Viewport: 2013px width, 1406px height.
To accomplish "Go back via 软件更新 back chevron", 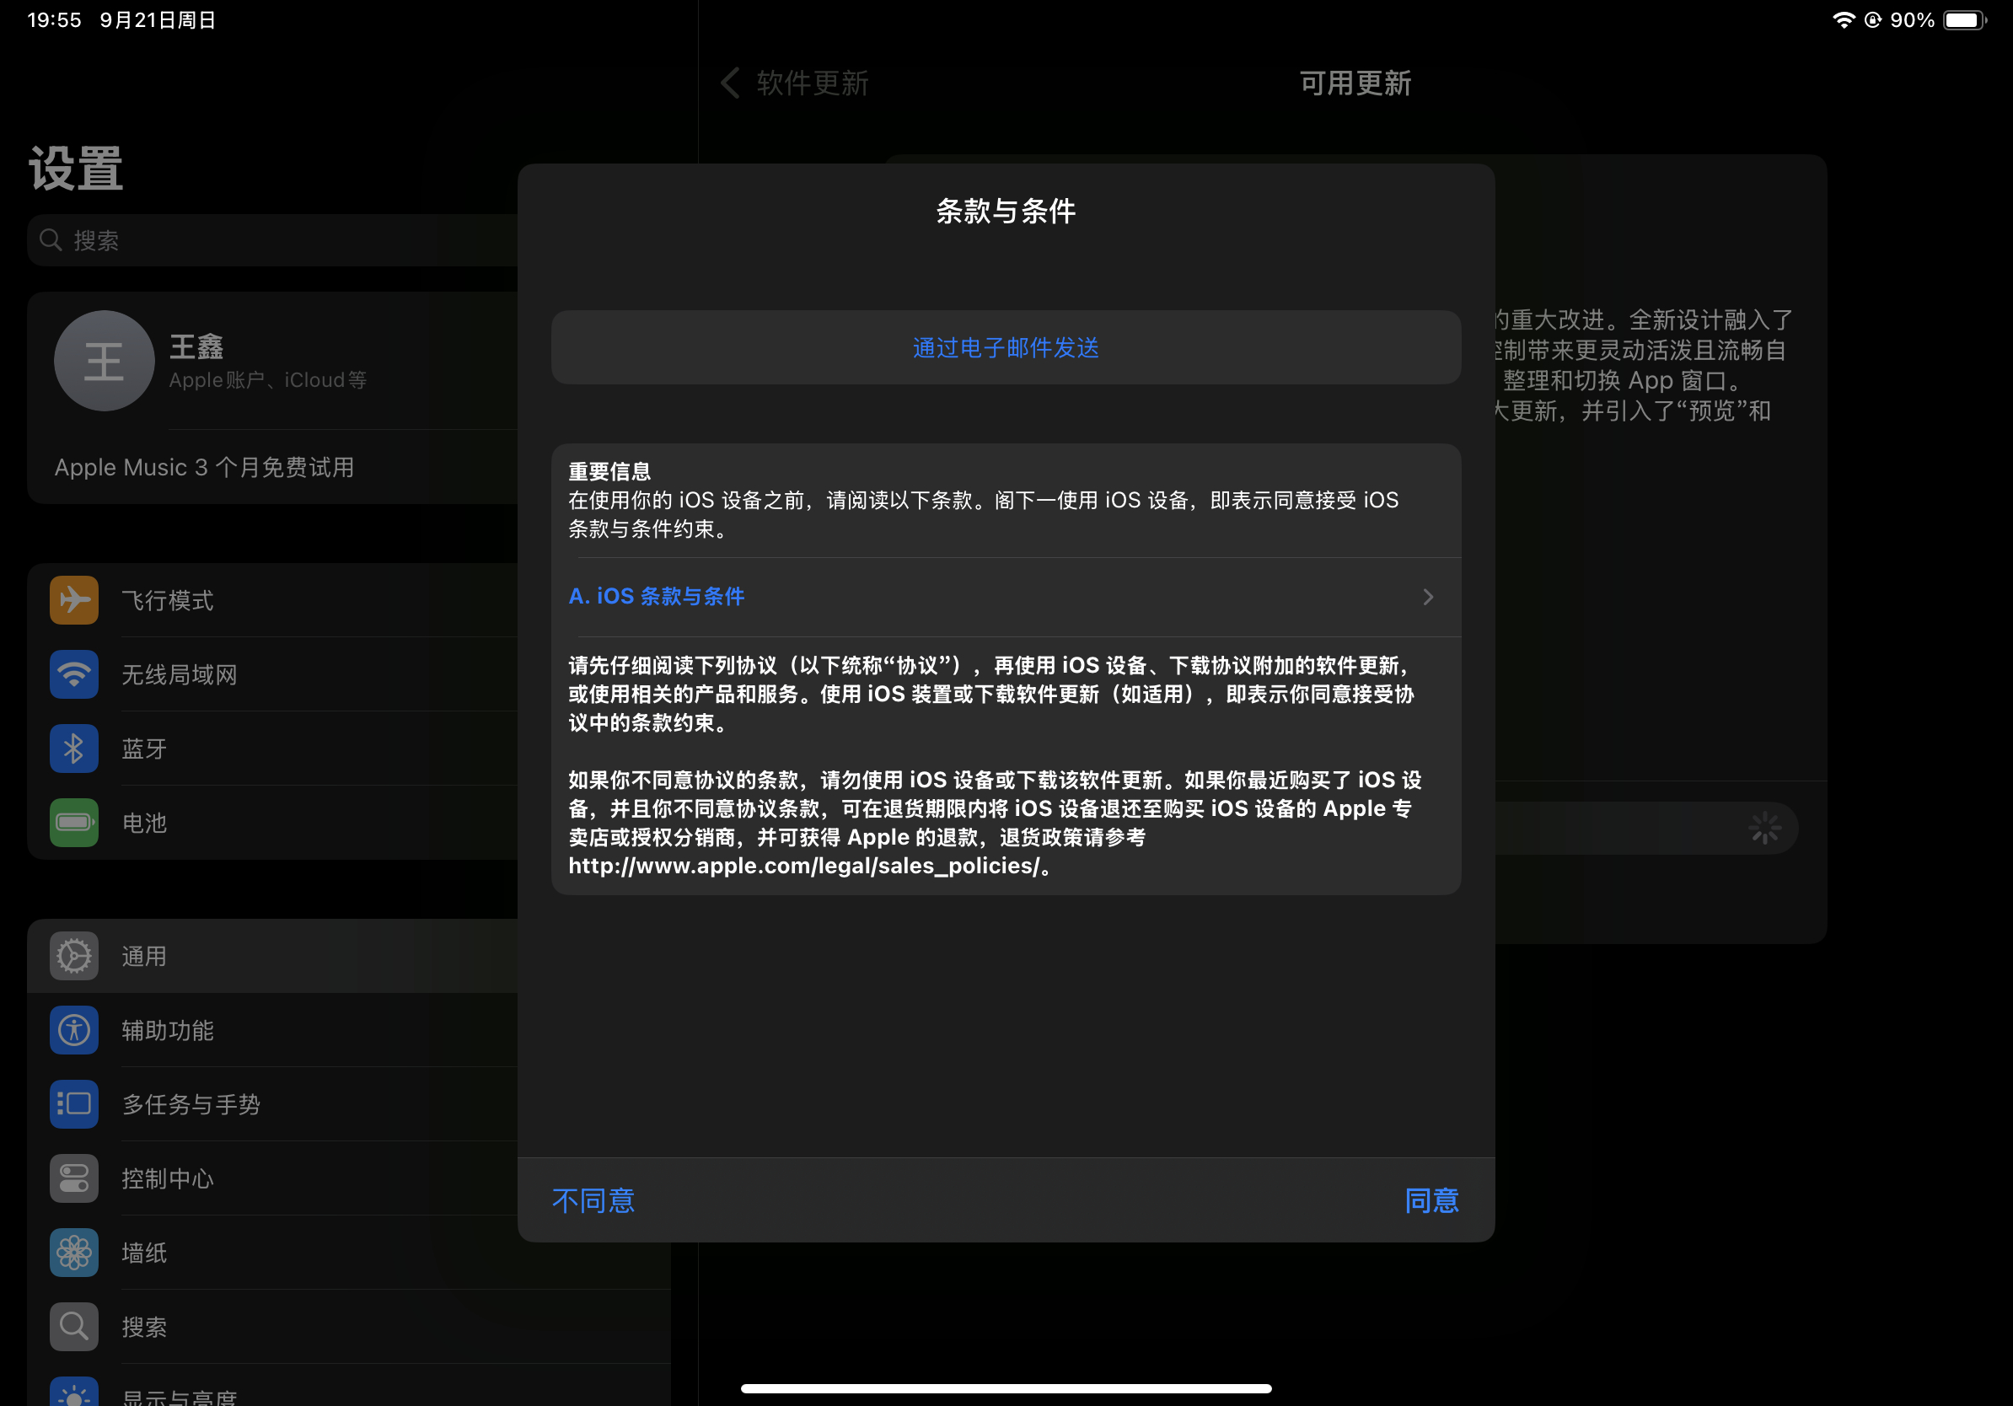I will tap(730, 83).
